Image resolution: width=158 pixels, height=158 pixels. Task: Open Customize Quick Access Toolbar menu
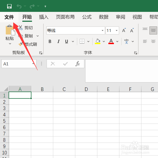(x=45, y=6)
